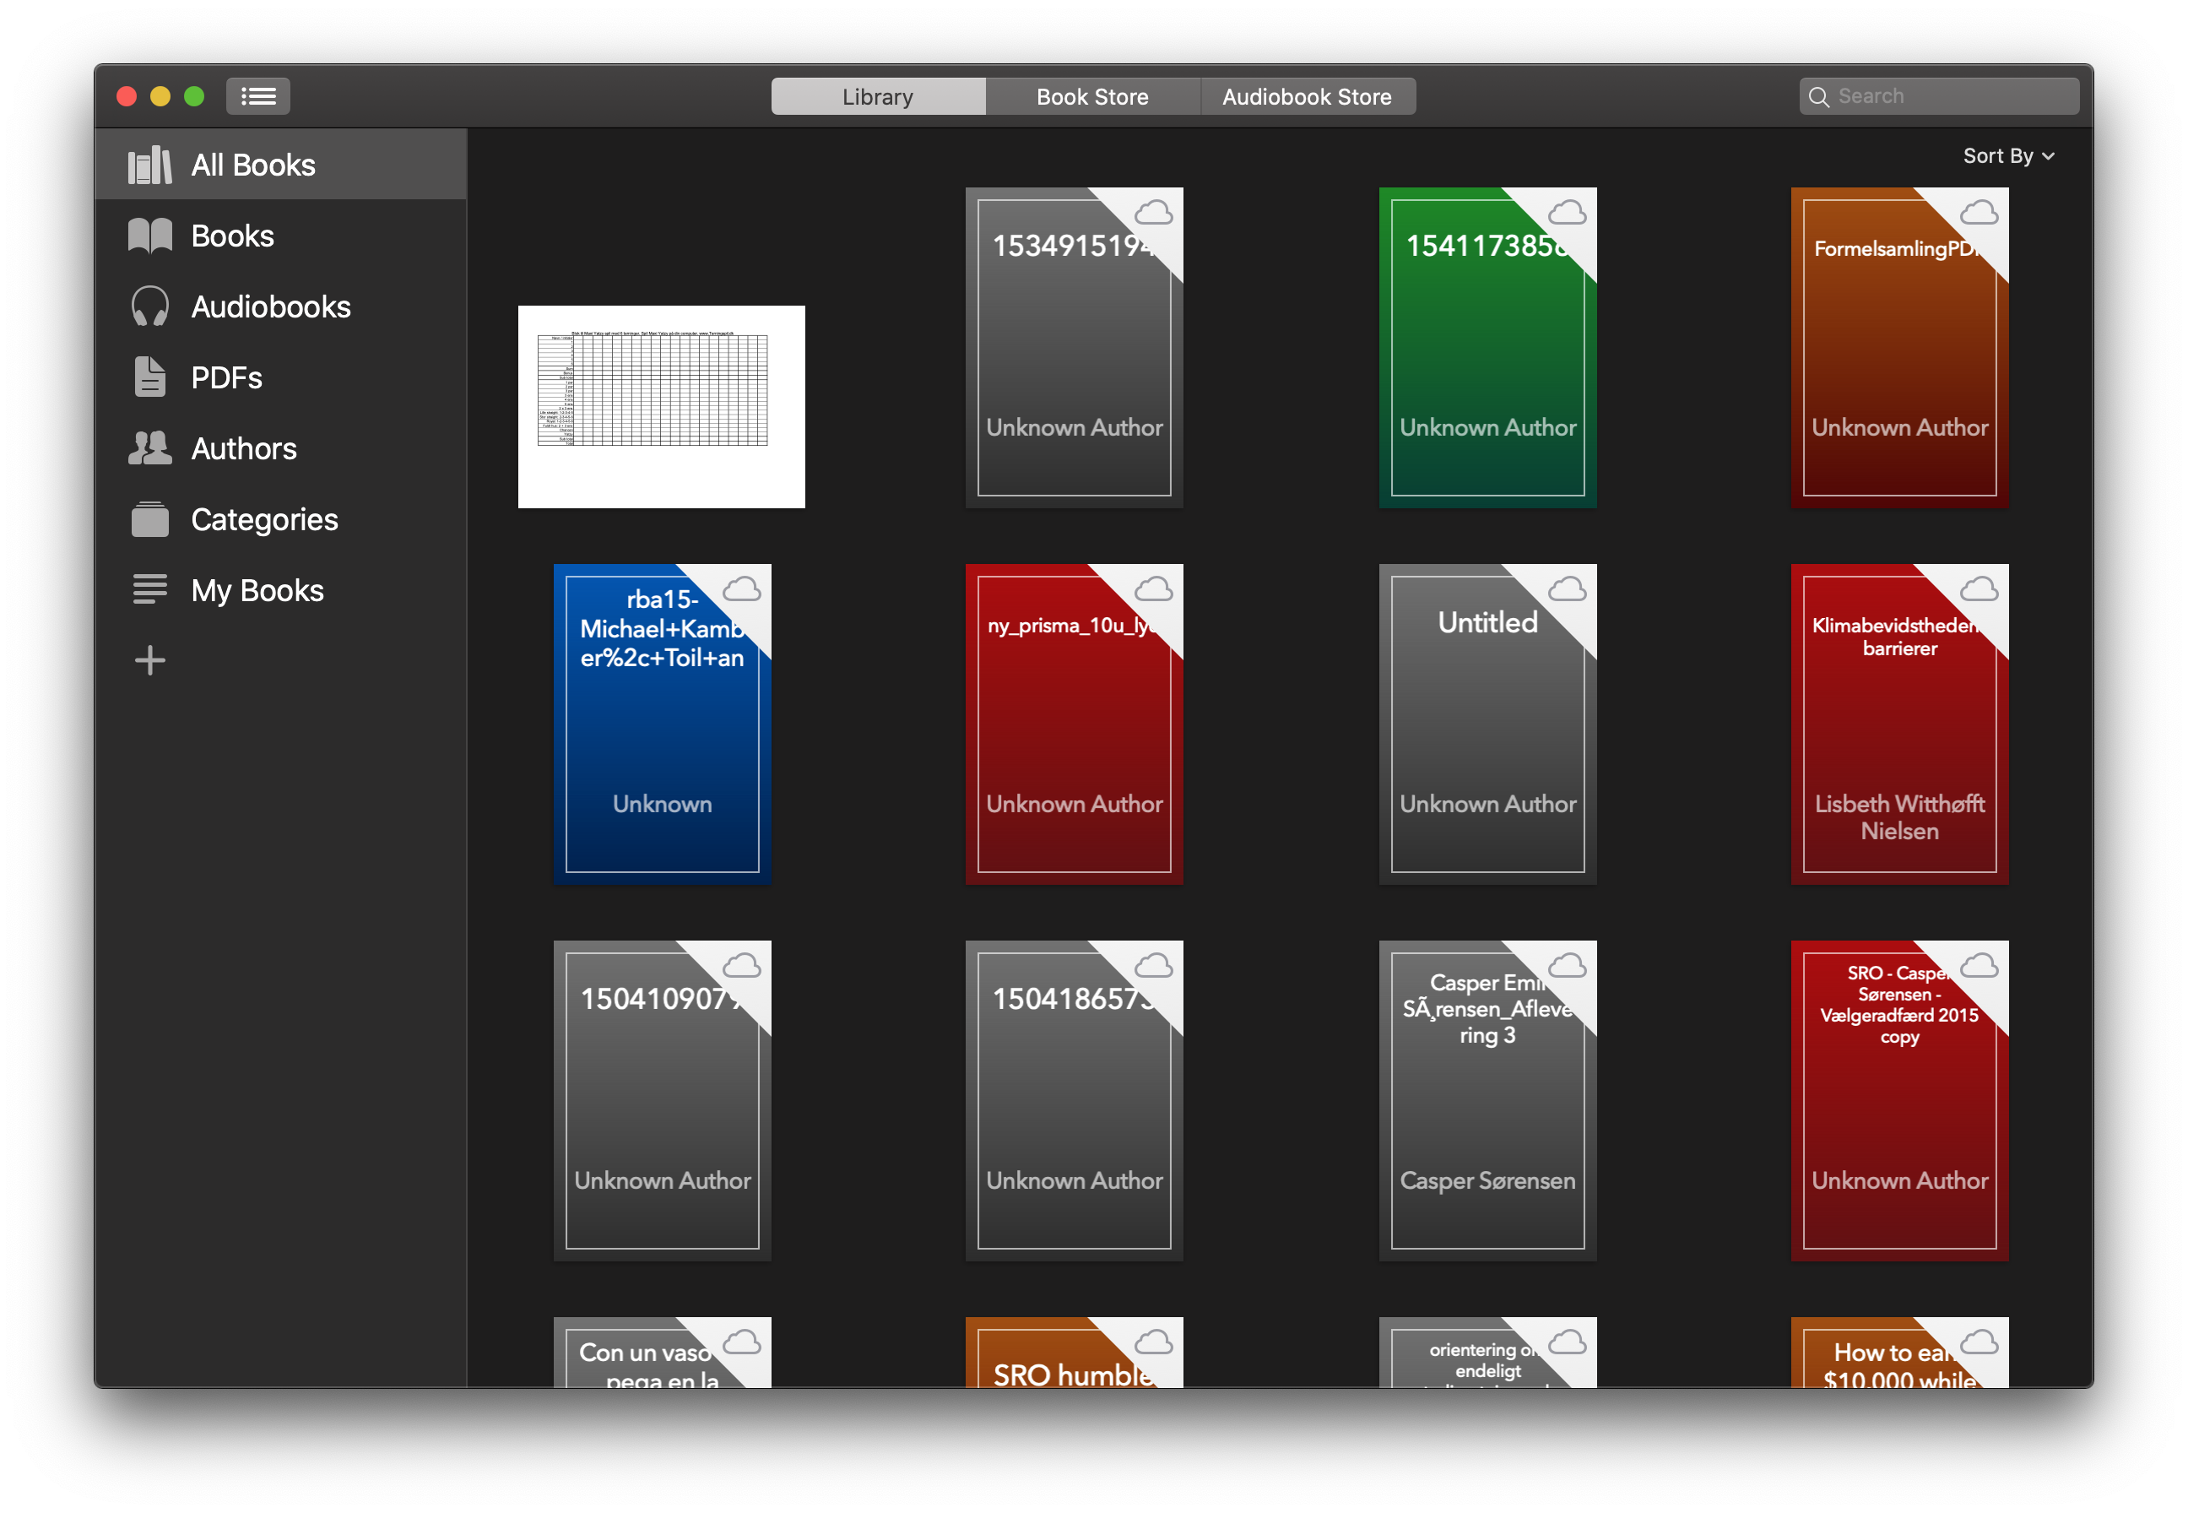The width and height of the screenshot is (2188, 1513).
Task: Open Casper Emil Sørensen Aflevering 3 book
Action: pyautogui.click(x=1487, y=1101)
